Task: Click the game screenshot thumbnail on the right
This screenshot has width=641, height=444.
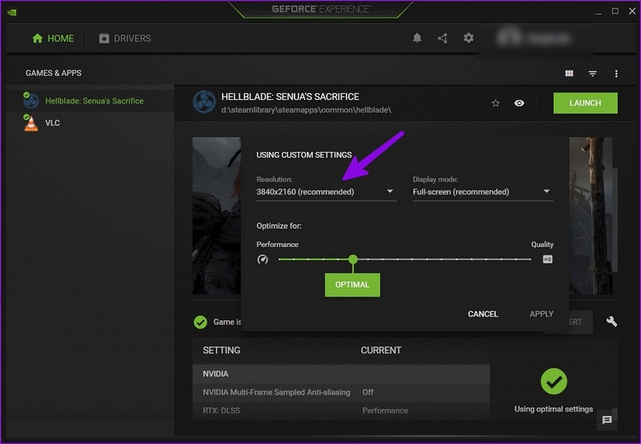Action: click(x=591, y=216)
